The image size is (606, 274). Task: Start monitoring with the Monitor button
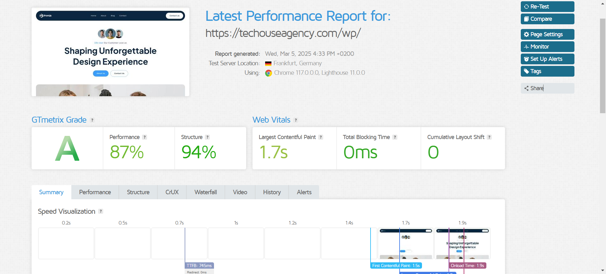coord(547,47)
